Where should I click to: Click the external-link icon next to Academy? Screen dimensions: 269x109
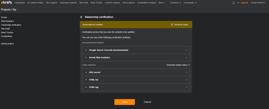[x=180, y=3]
